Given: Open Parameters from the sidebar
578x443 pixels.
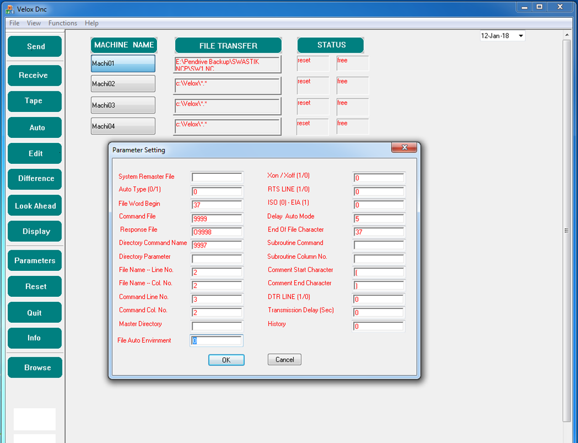Looking at the screenshot, I should coord(35,260).
